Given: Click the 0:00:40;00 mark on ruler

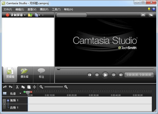Looking at the screenshot, I should [116, 95].
